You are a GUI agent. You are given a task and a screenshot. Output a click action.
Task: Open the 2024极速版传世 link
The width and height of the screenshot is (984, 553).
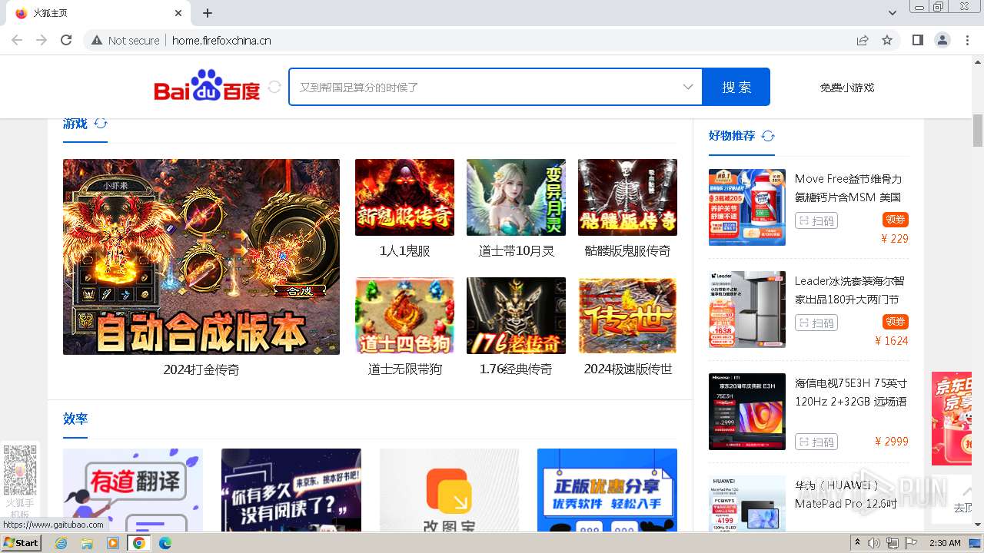(x=628, y=369)
